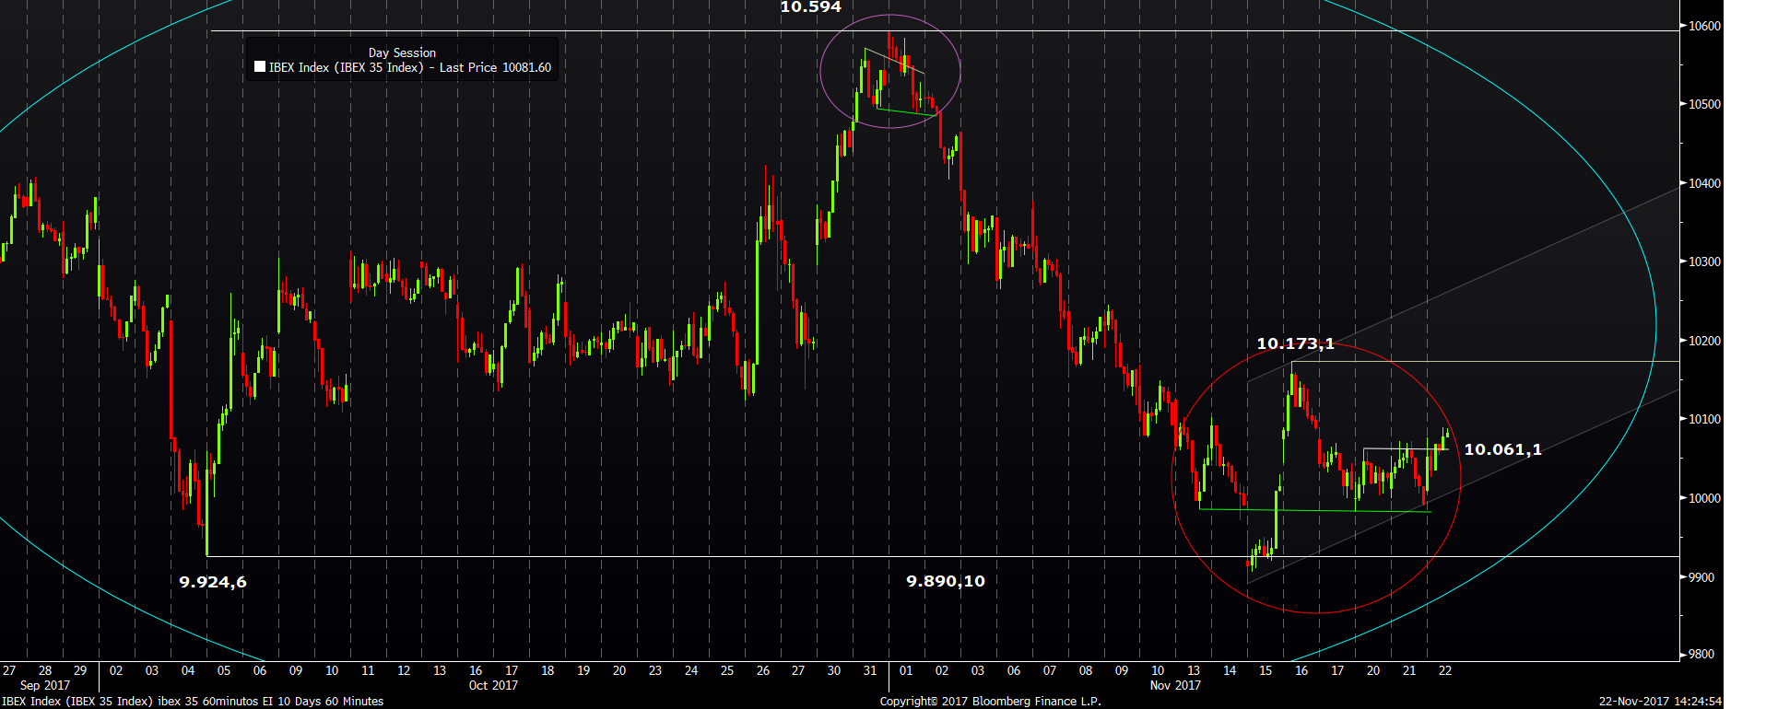1766x709 pixels.
Task: Click the Nov 2017 month label
Action: click(x=1175, y=685)
